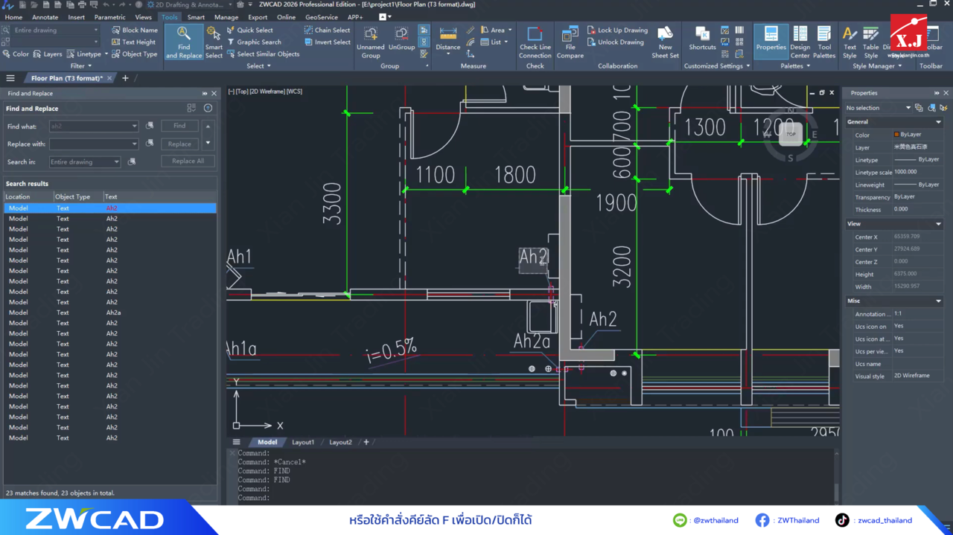
Task: Click the Replace All button
Action: [188, 161]
